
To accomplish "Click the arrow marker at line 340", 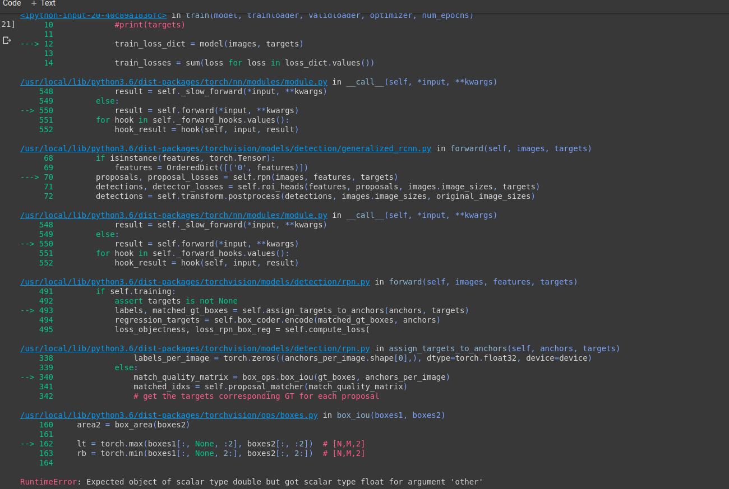I will 27,377.
